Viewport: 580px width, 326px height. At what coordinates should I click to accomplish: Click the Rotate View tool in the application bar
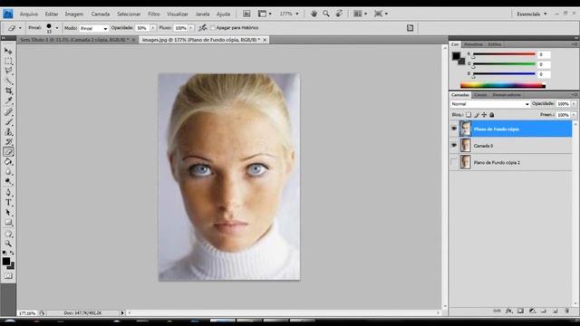point(339,14)
